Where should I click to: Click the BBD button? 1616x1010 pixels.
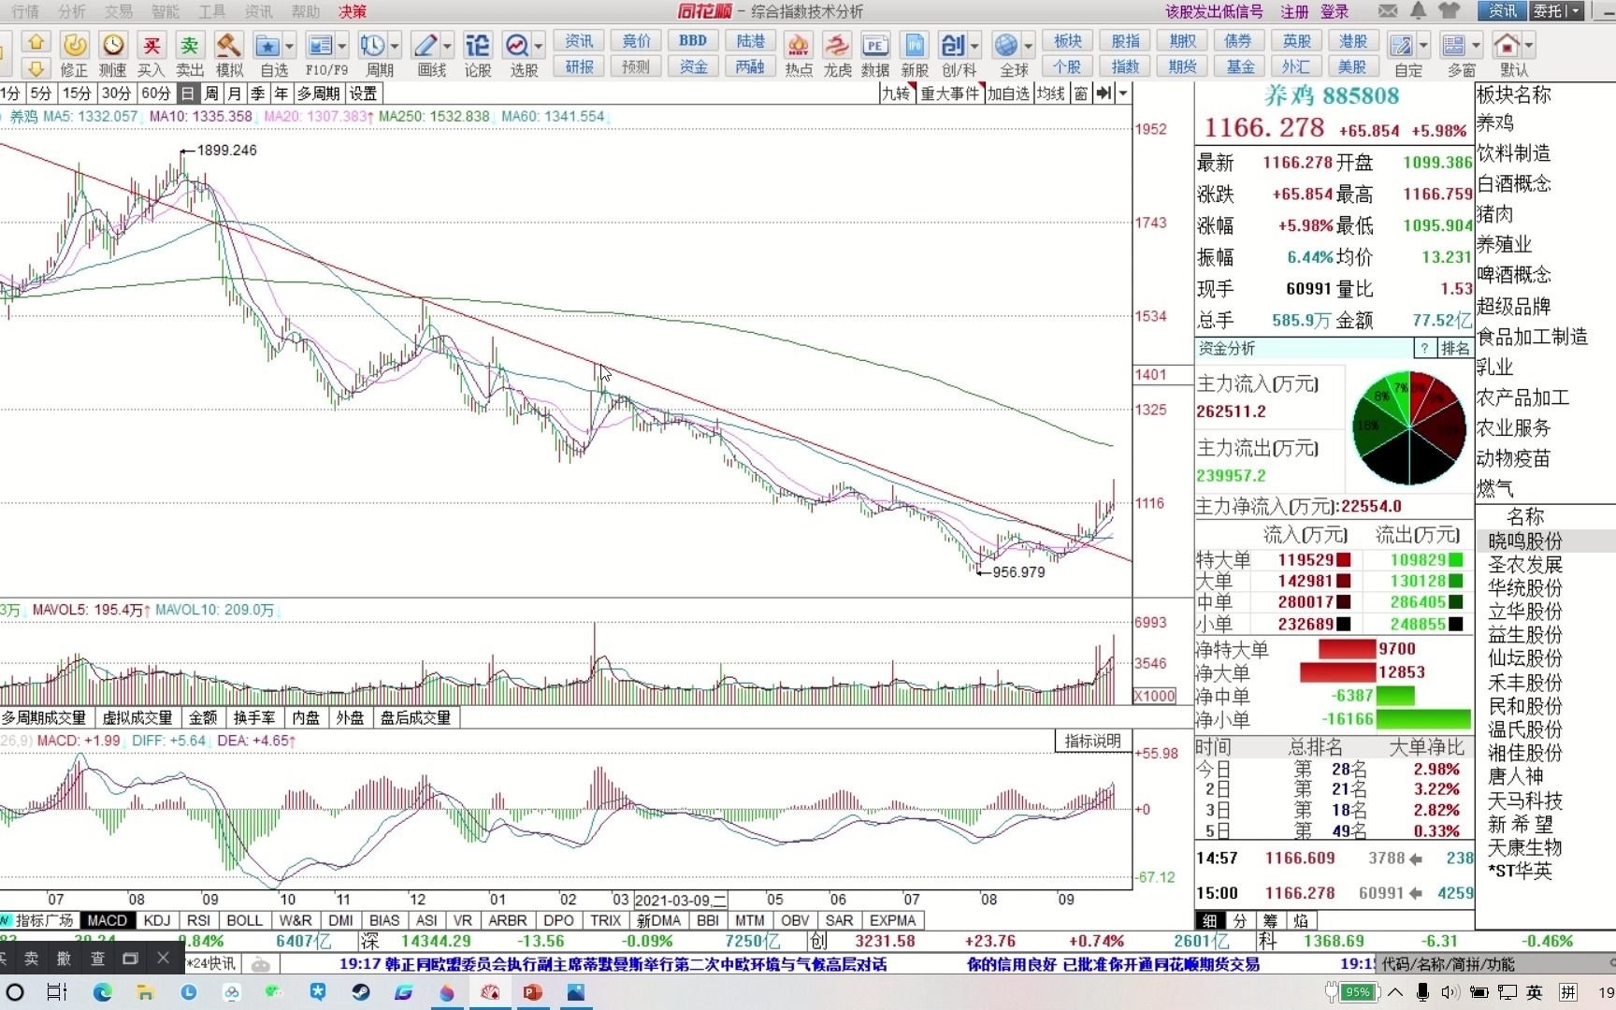693,41
